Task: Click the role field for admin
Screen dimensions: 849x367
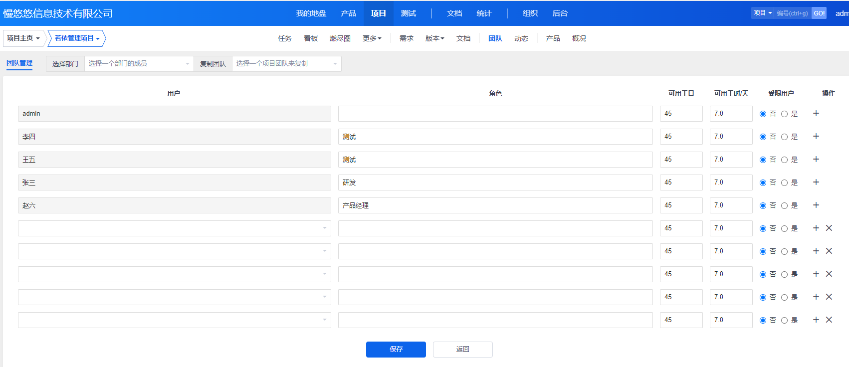Action: [x=495, y=114]
